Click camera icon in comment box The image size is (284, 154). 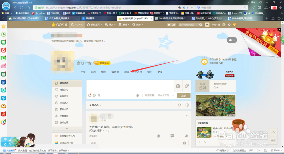[184, 143]
